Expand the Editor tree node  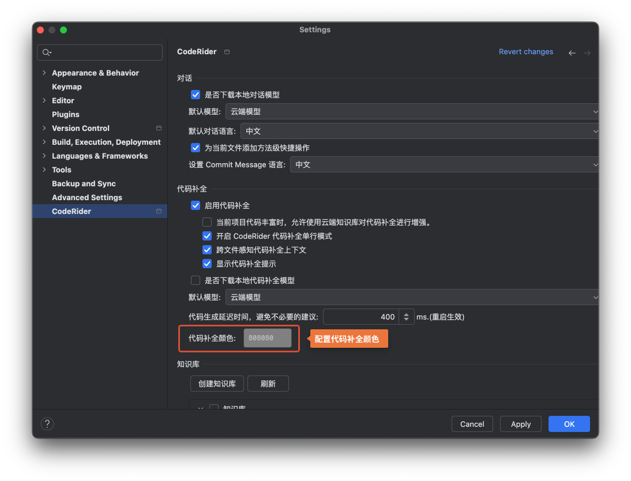click(44, 100)
